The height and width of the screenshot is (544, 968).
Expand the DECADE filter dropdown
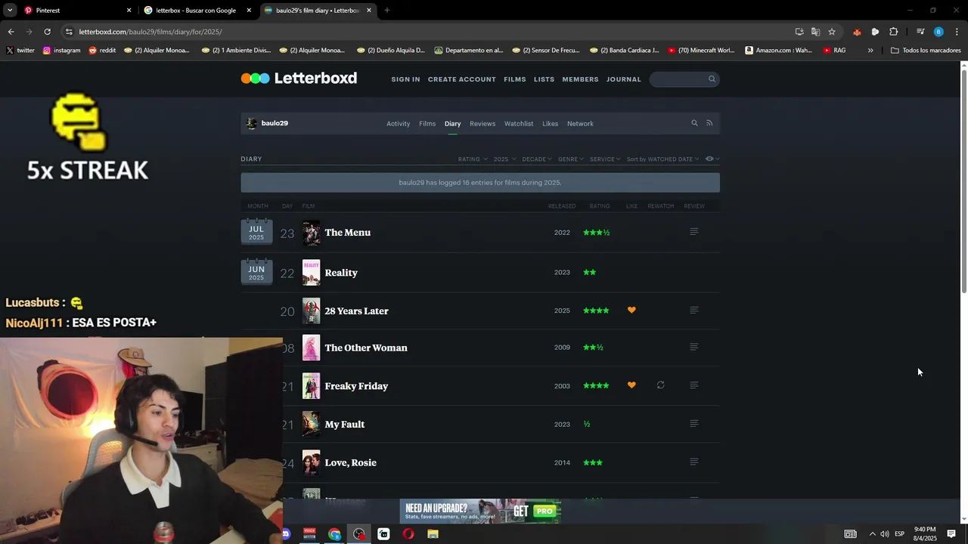pos(537,159)
